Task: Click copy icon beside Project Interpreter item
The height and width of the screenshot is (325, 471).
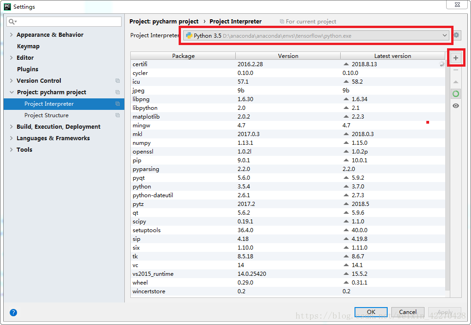Action: click(117, 104)
